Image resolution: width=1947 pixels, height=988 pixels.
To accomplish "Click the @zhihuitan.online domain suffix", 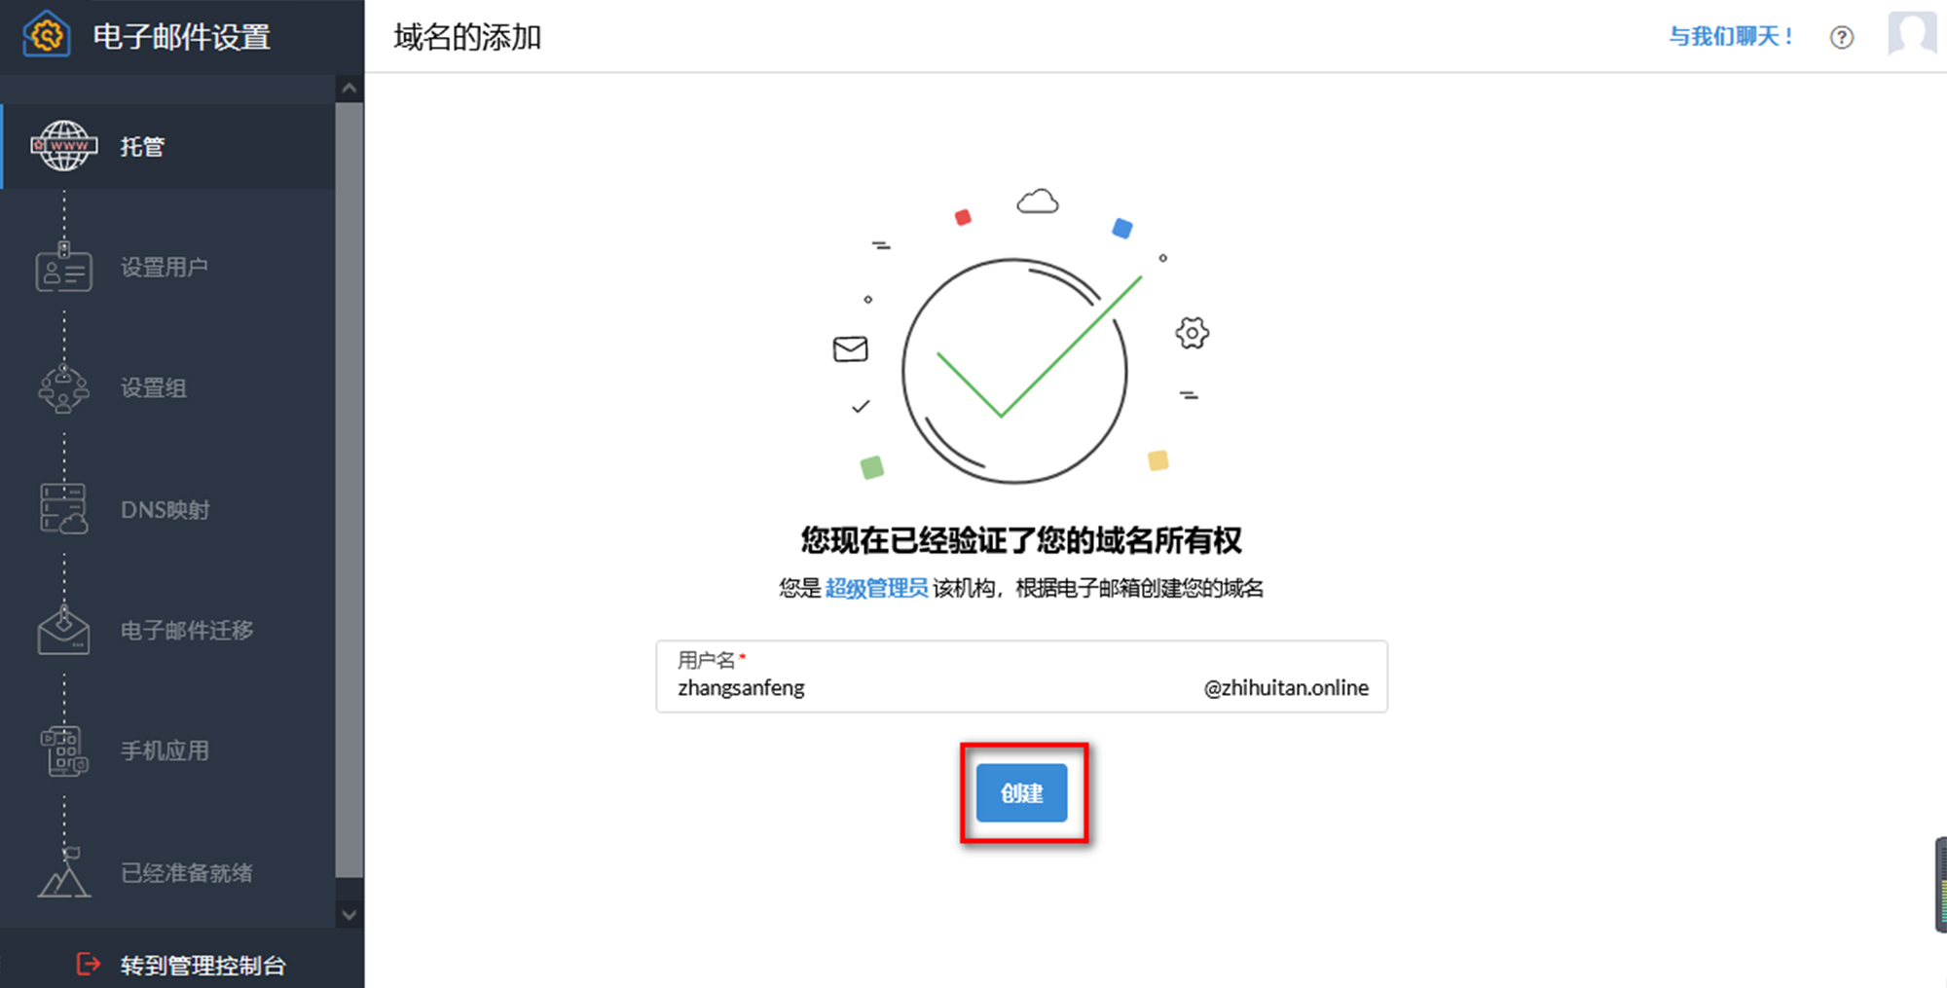I will [x=1286, y=688].
